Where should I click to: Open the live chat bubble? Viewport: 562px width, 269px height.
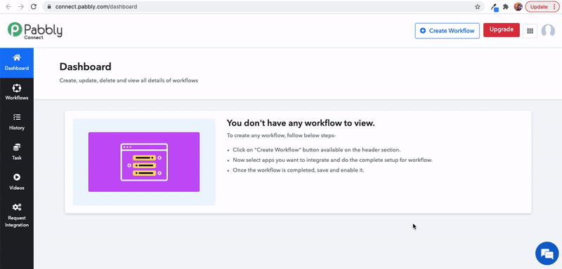[x=547, y=254]
